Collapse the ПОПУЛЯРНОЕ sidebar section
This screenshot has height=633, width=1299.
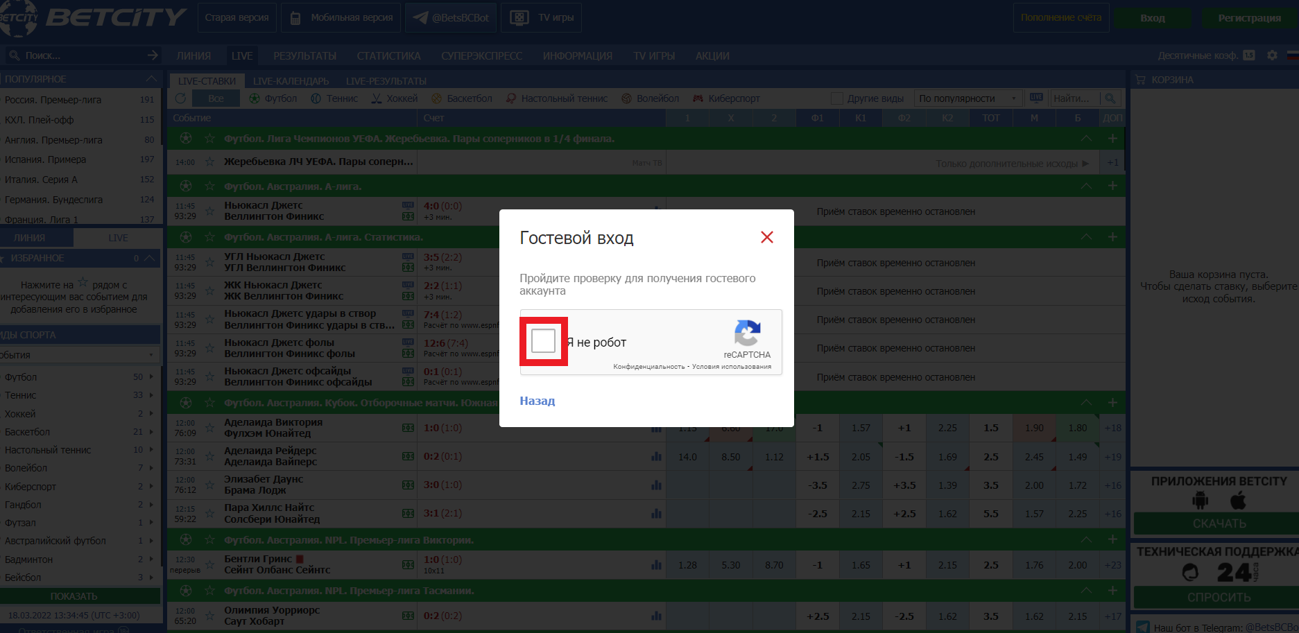tap(151, 79)
